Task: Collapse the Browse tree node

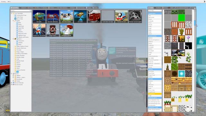Action: 12,74
